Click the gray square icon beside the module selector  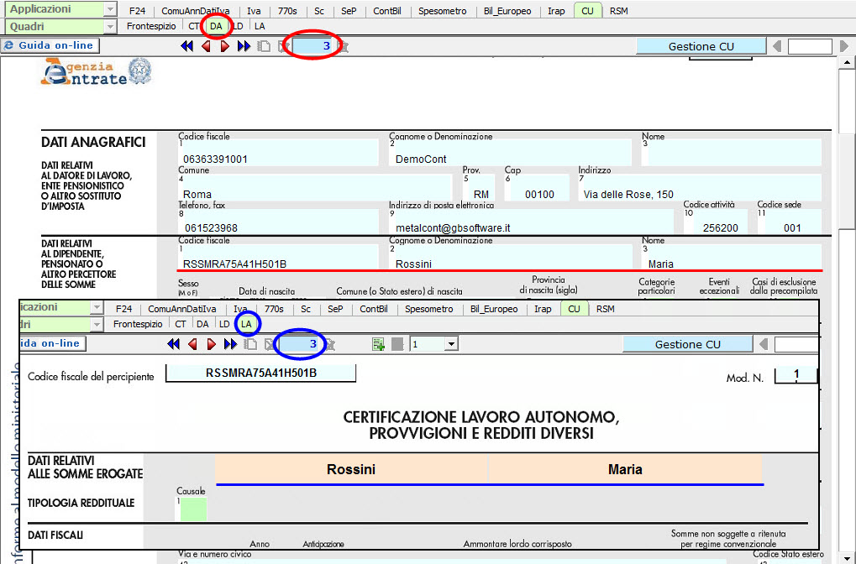[397, 344]
